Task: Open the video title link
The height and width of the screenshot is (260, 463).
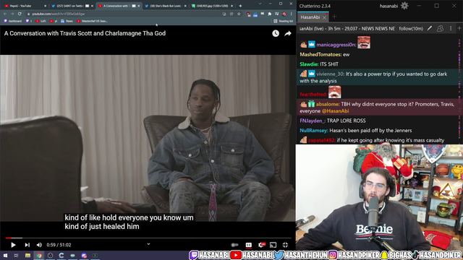Action: tap(85, 33)
